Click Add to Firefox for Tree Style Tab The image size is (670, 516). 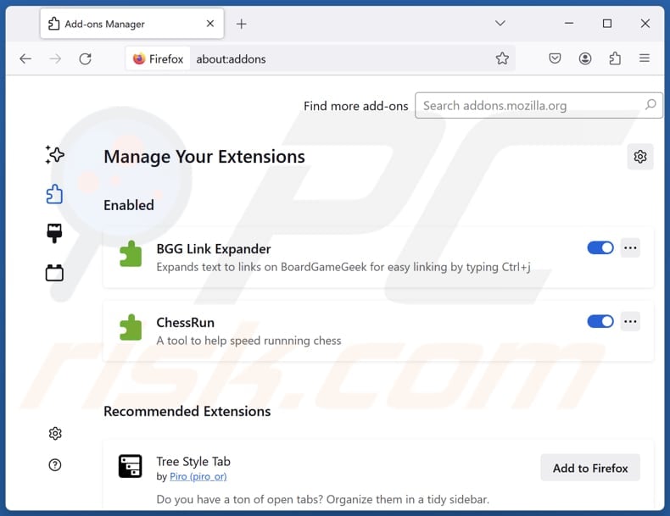tap(590, 468)
